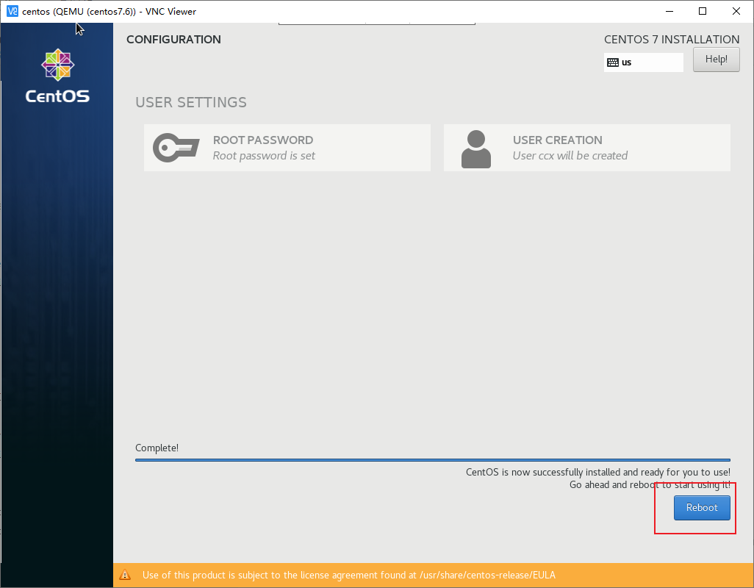Click the CONFIGURATION title text
754x588 pixels.
173,40
